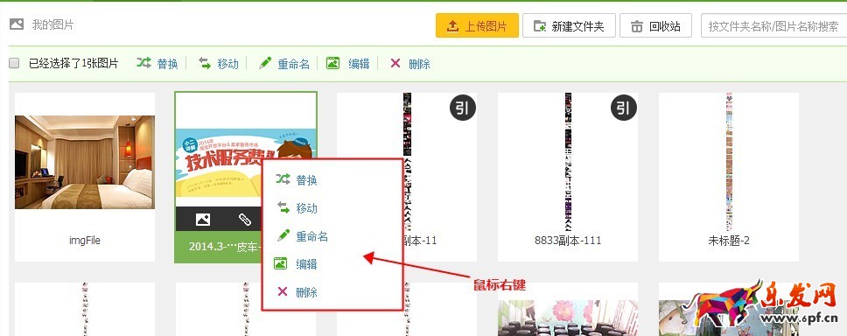Click 删除 in the green toolbar
This screenshot has height=336, width=847.
420,64
